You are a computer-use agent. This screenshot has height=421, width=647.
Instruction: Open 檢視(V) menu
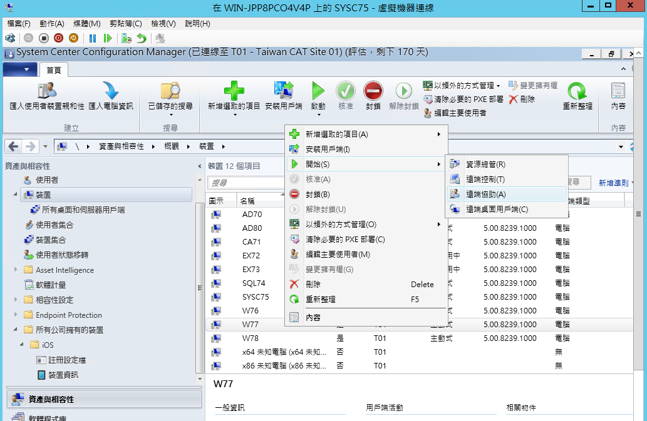coord(163,24)
